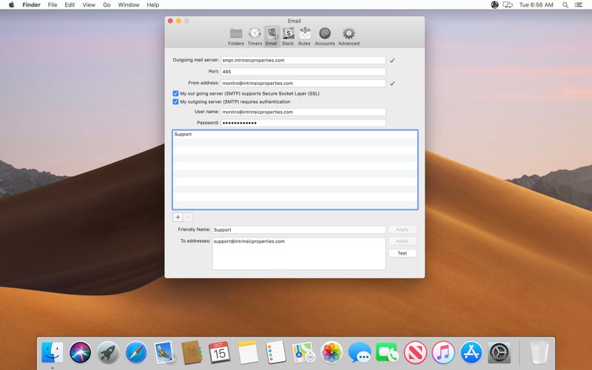The height and width of the screenshot is (370, 592).
Task: Toggle the SMTP SSL support checkbox
Action: [175, 93]
